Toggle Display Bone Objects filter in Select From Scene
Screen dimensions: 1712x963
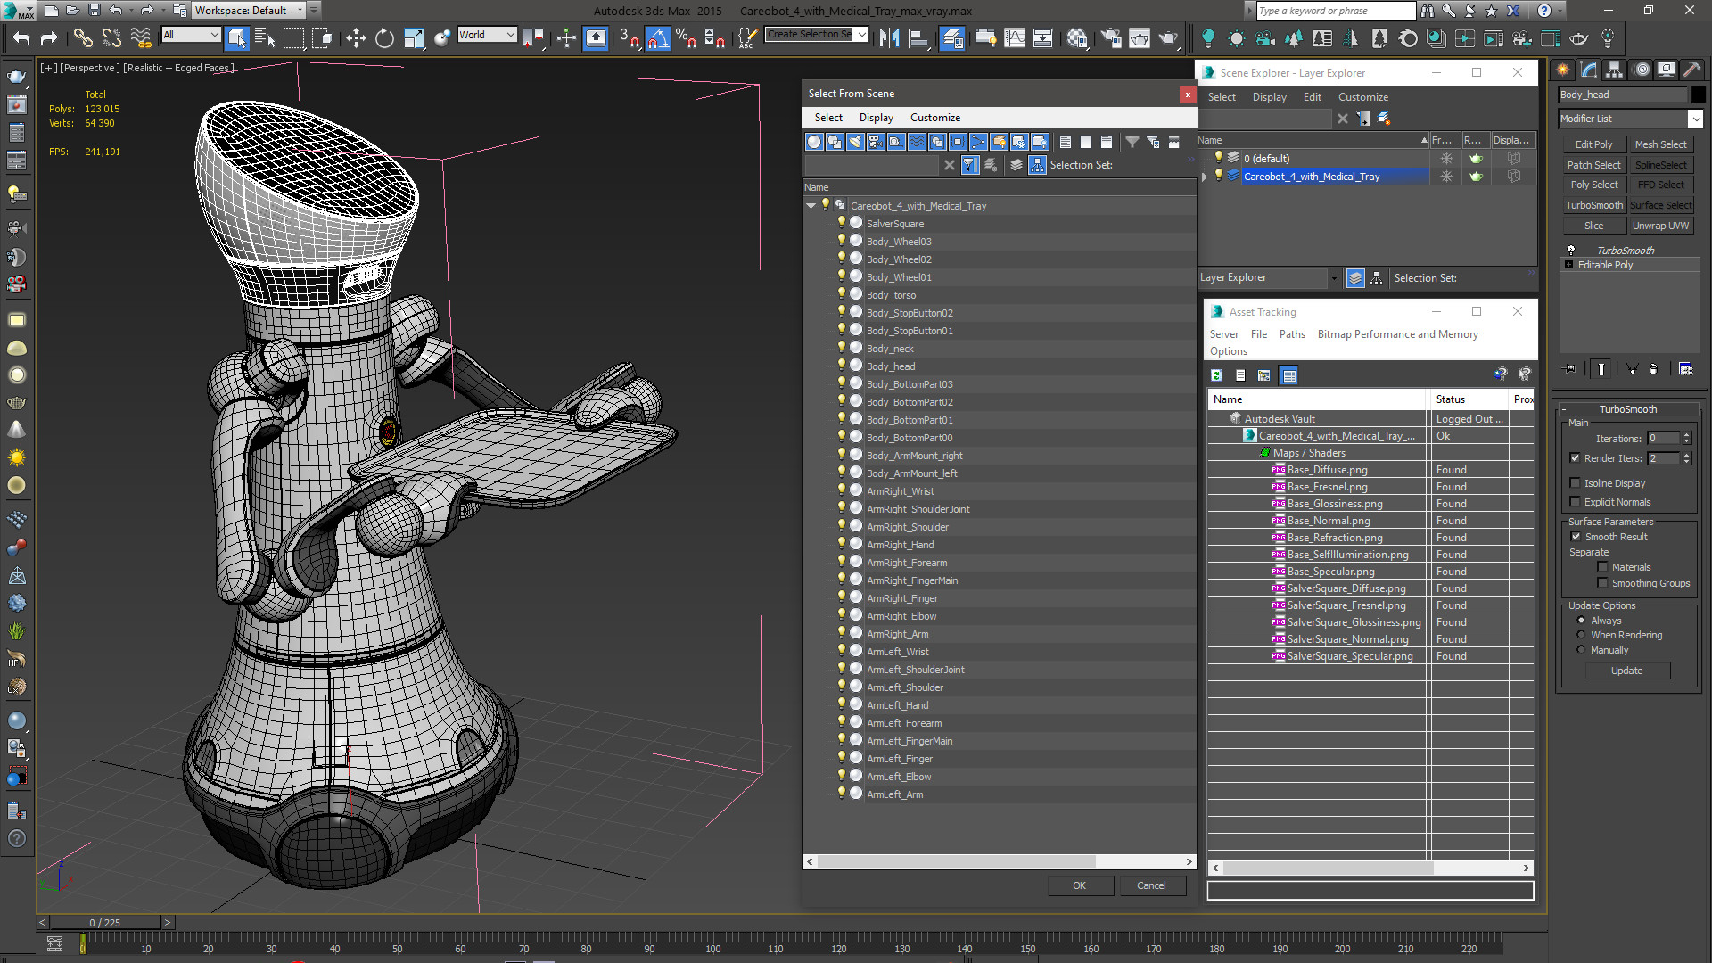978,142
